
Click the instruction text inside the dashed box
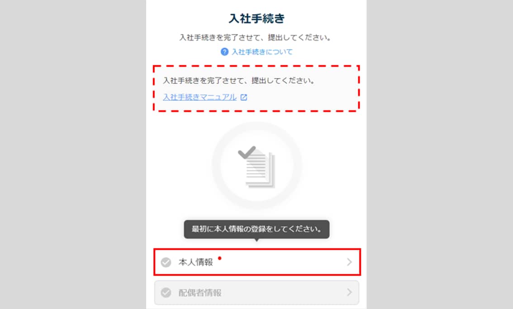tap(239, 80)
